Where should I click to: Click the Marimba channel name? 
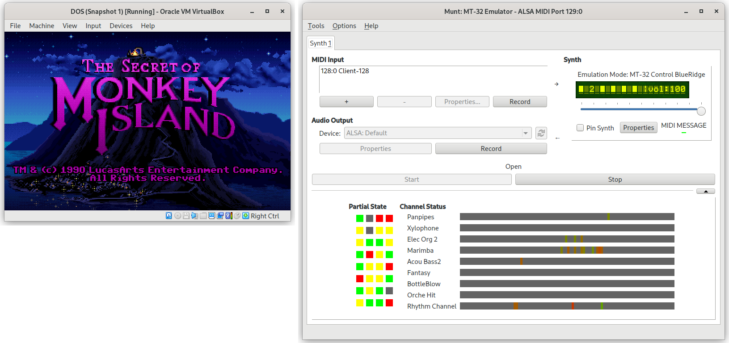point(420,251)
